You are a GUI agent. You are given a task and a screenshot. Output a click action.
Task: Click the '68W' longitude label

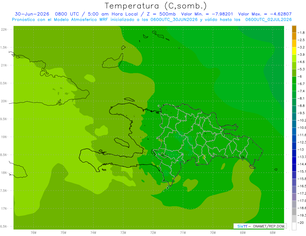coord(273,232)
